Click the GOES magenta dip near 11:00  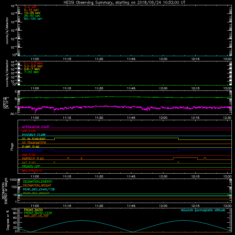click(x=35, y=110)
